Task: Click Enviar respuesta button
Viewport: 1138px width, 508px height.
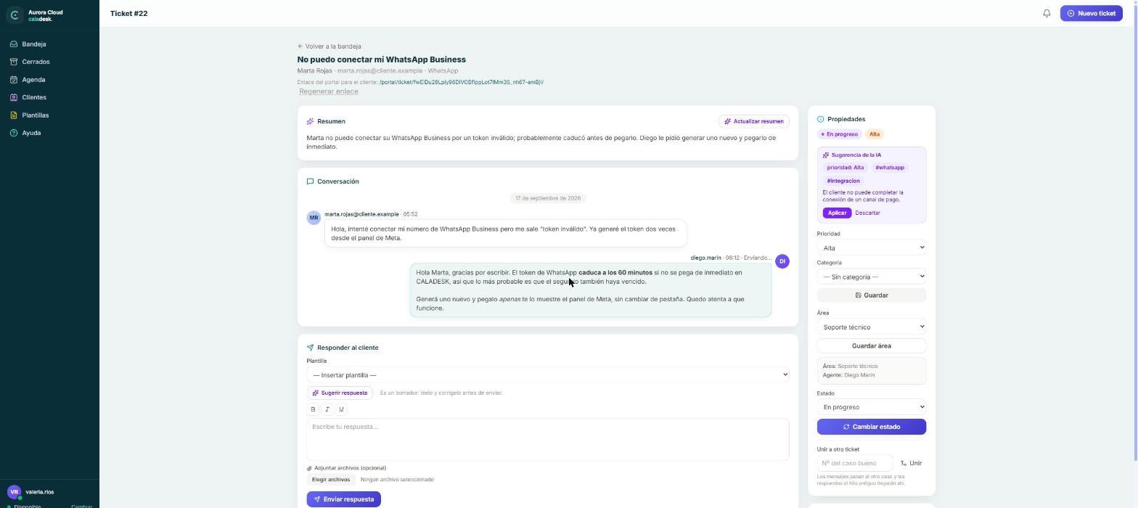Action: click(x=343, y=499)
